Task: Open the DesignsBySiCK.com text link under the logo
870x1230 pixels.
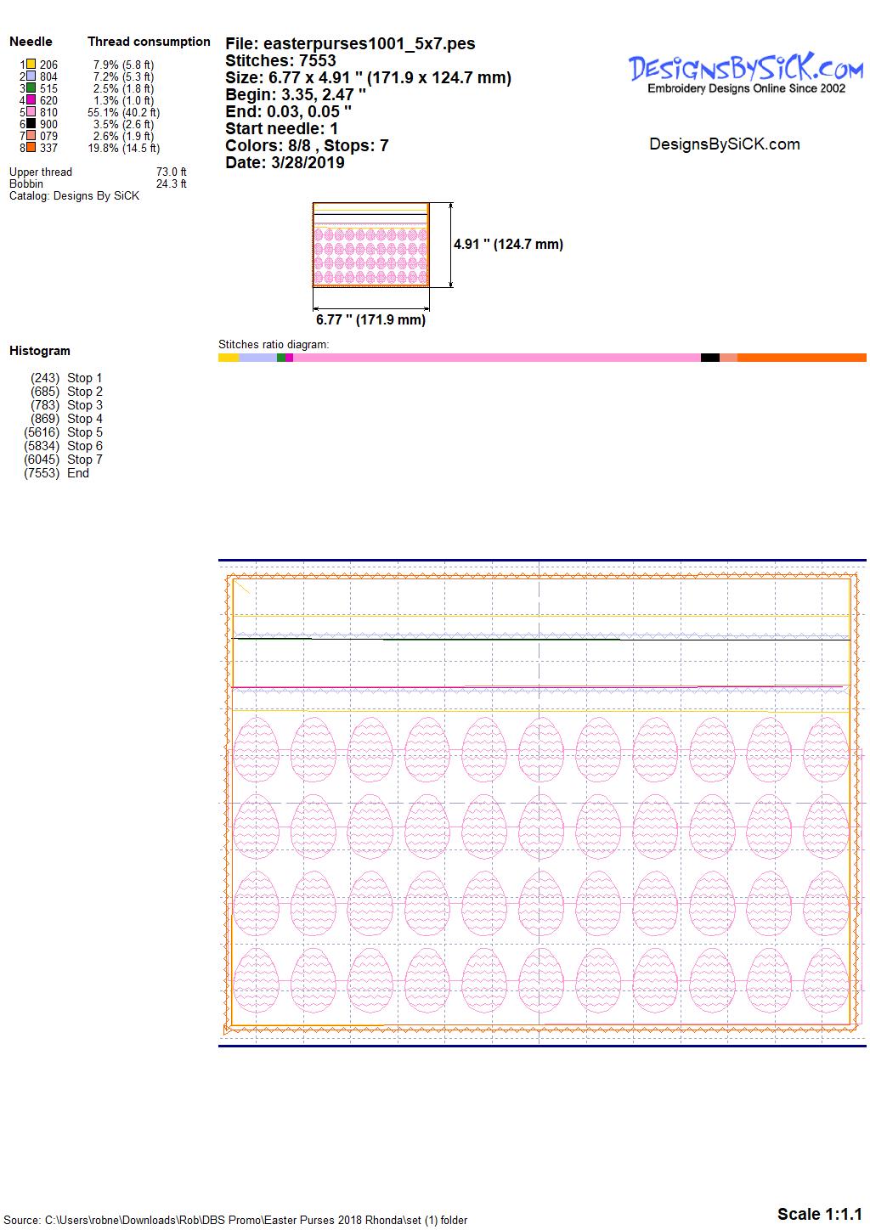Action: (x=724, y=144)
